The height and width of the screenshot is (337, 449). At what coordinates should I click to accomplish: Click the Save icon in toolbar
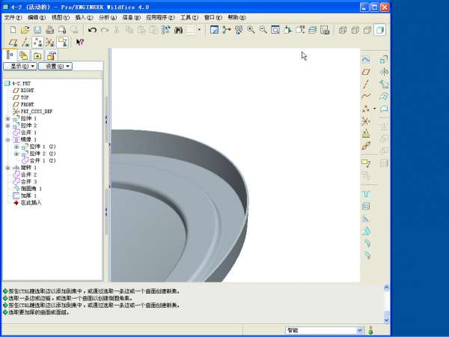point(37,30)
